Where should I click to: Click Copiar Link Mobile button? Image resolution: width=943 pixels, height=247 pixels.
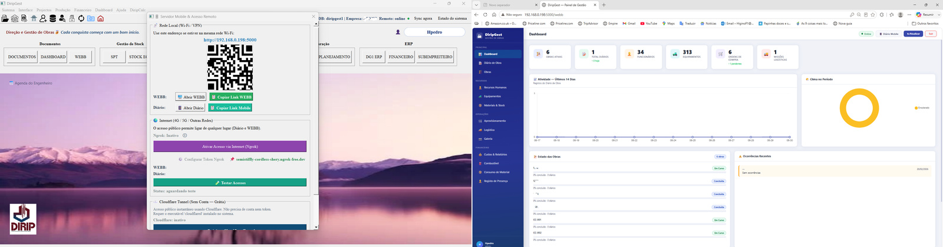tap(230, 108)
